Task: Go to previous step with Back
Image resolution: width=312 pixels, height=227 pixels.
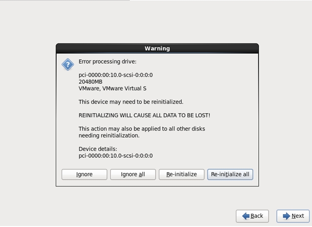Action: (252, 216)
